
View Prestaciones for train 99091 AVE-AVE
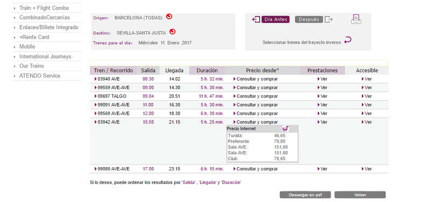click(x=322, y=105)
